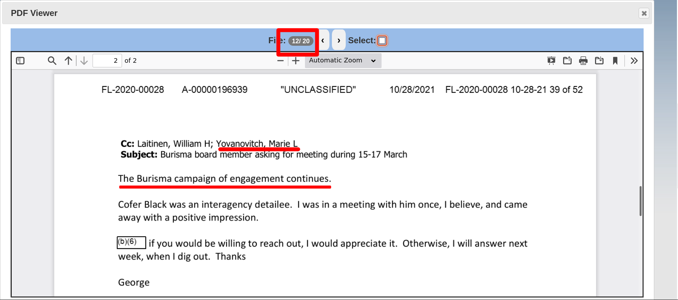Click the 'FL-2020-00028' case number at left

pos(133,90)
